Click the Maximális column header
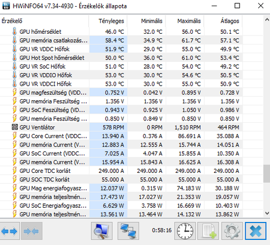This screenshot has width=270, height=245. click(184, 21)
